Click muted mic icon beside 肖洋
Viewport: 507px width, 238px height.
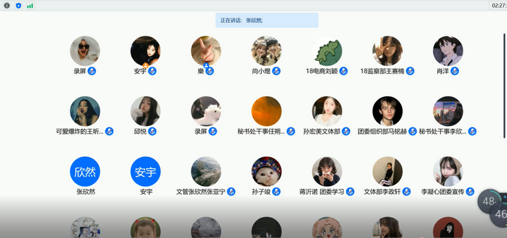pyautogui.click(x=455, y=71)
